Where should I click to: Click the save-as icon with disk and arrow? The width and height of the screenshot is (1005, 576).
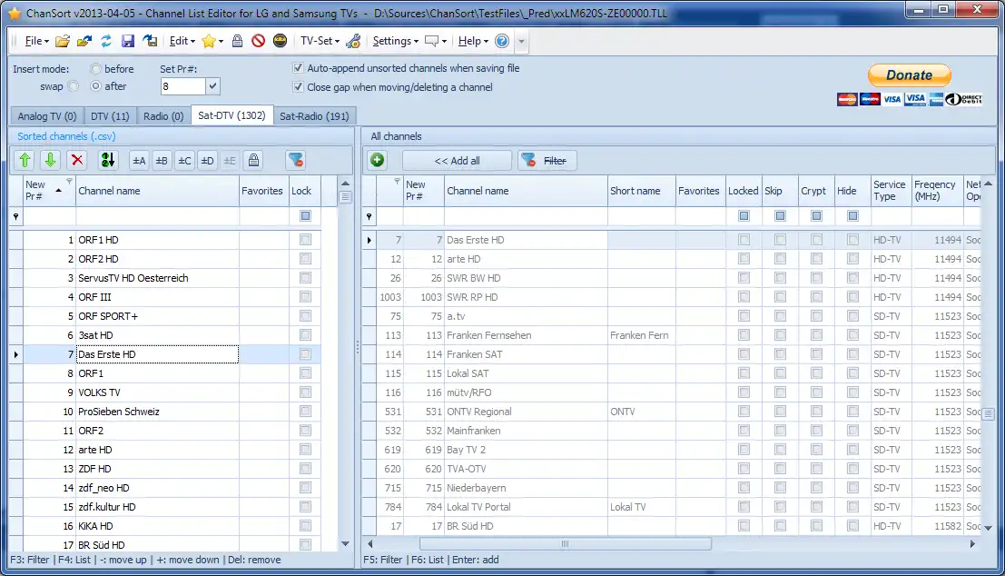[150, 41]
